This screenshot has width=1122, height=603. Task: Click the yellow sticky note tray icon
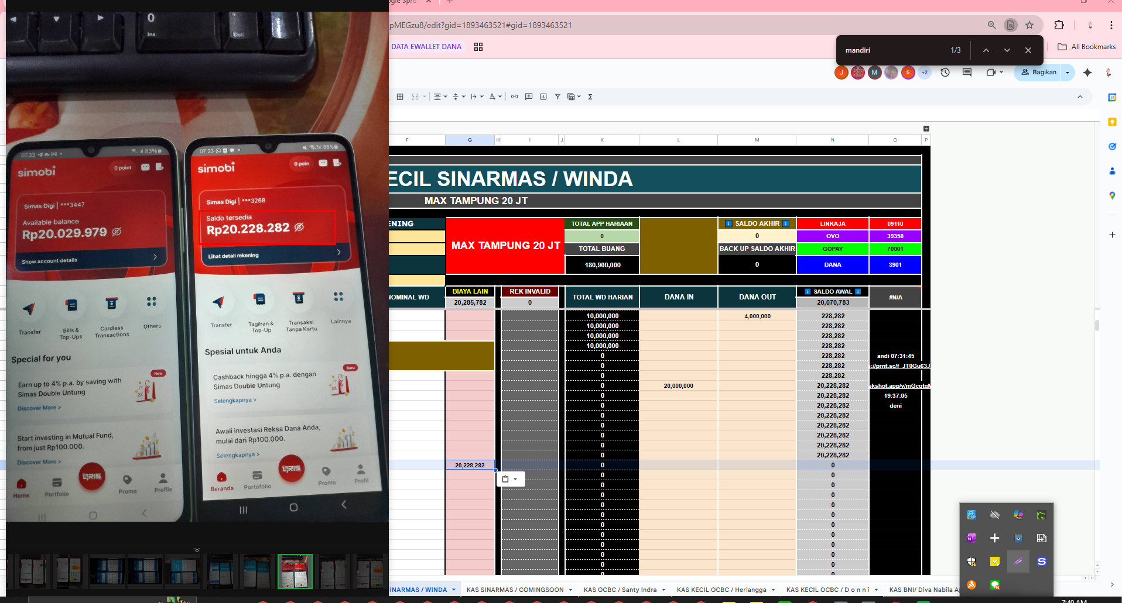[995, 561]
